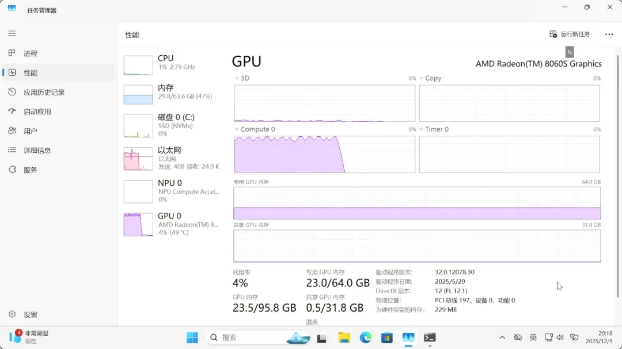
Task: Open the 进程 (Processes) page
Action: point(30,53)
